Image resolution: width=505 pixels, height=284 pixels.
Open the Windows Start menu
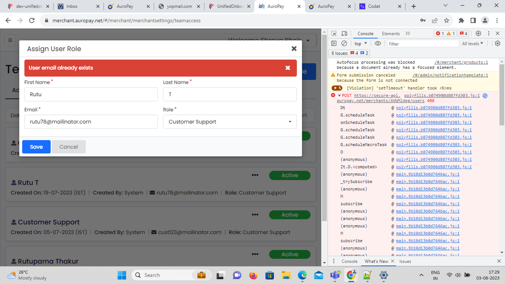[x=122, y=275]
